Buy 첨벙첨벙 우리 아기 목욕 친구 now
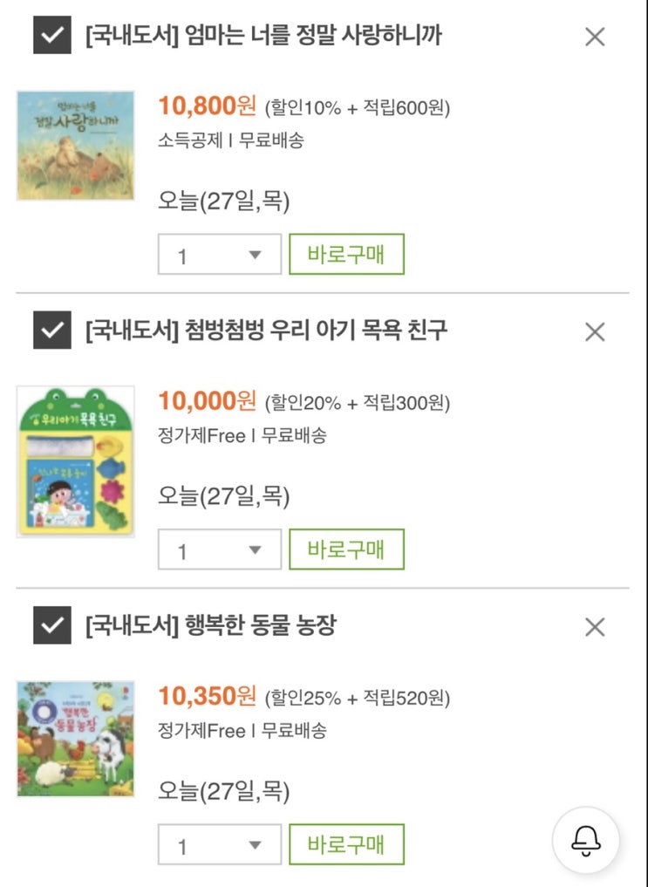648x887 pixels. point(346,549)
